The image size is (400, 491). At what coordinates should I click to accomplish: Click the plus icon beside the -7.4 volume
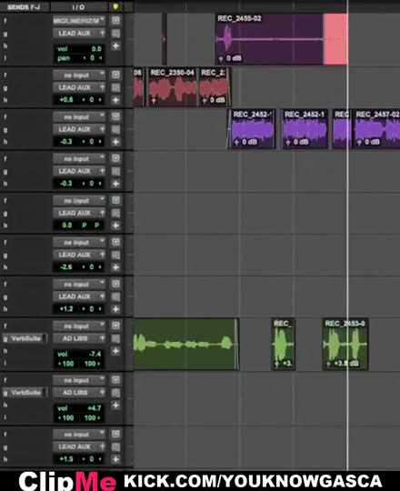(x=115, y=351)
